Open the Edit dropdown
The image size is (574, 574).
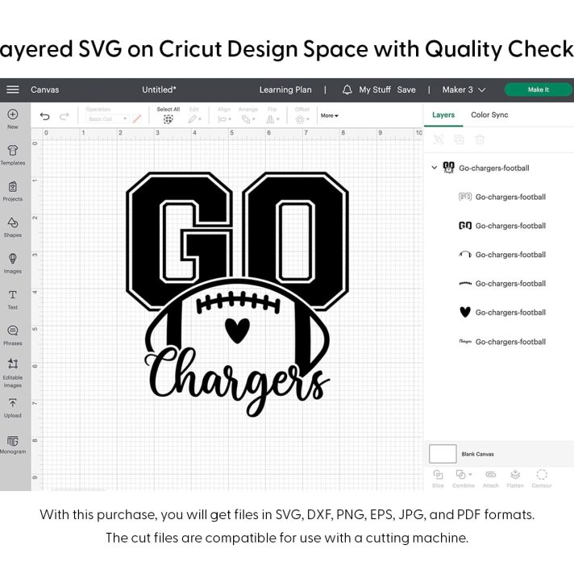click(195, 119)
